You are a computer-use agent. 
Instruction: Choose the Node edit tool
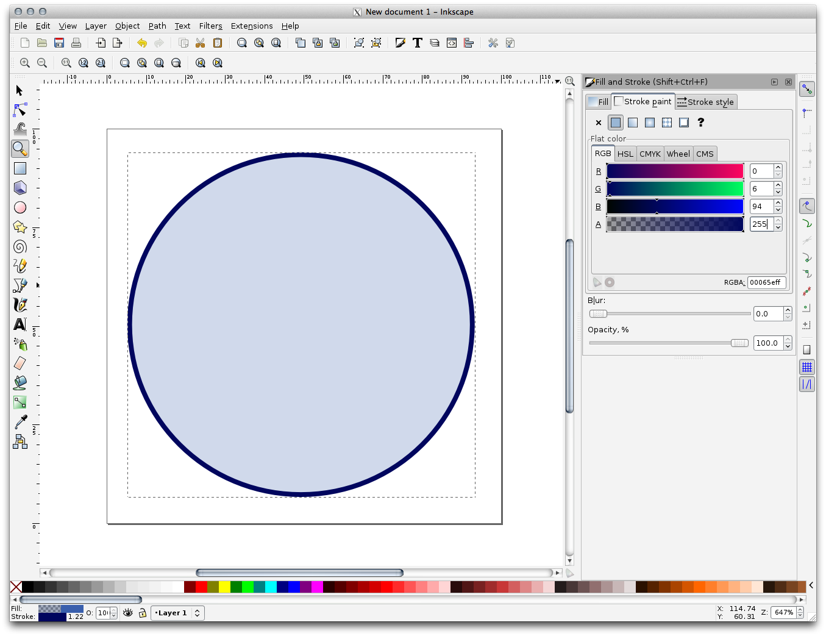(20, 110)
